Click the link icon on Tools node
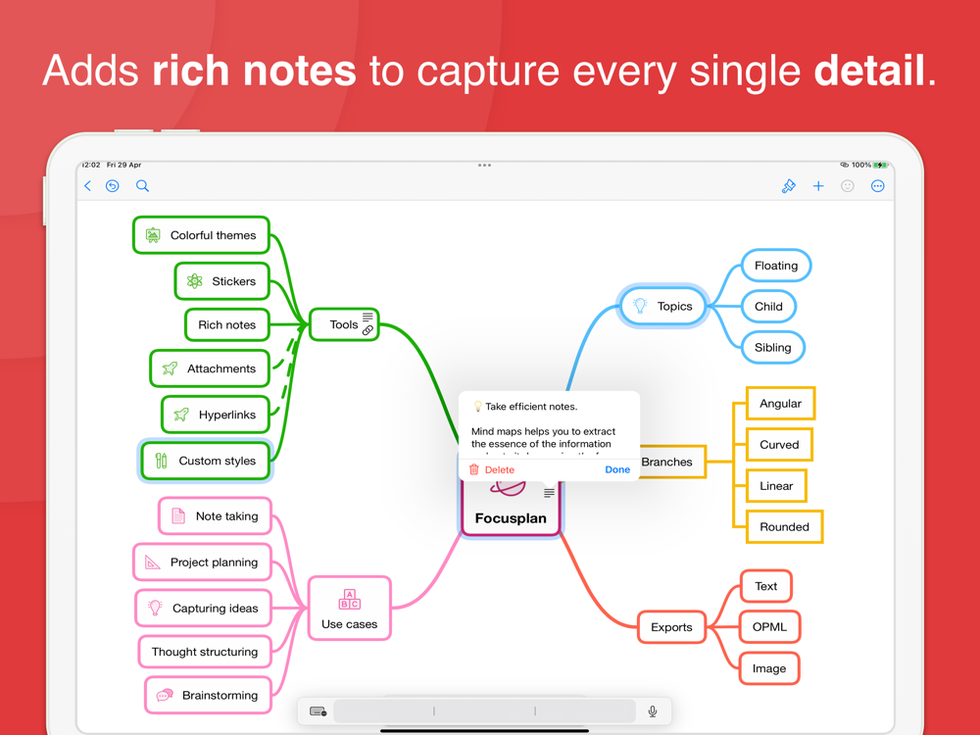Image resolution: width=980 pixels, height=735 pixels. (367, 330)
